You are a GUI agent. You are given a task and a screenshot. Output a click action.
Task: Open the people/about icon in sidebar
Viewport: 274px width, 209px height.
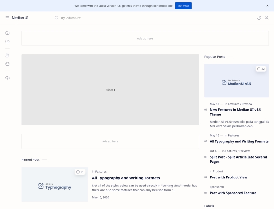pyautogui.click(x=7, y=56)
